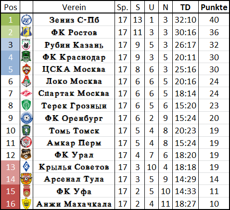Select the TD column header
Screen dimensions: 230x210
(185, 7)
